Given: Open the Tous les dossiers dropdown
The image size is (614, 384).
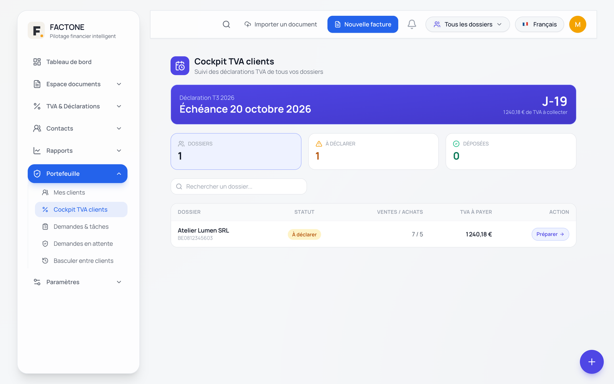Looking at the screenshot, I should click(467, 24).
